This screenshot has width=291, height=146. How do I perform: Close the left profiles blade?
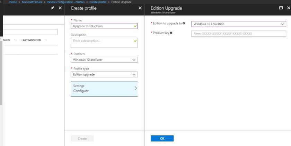pos(60,8)
